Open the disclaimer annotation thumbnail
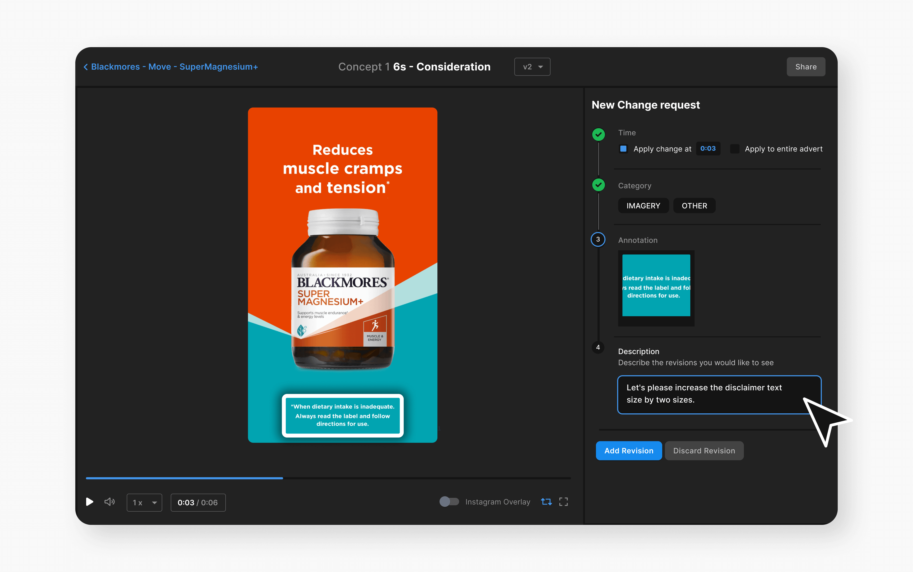 656,286
